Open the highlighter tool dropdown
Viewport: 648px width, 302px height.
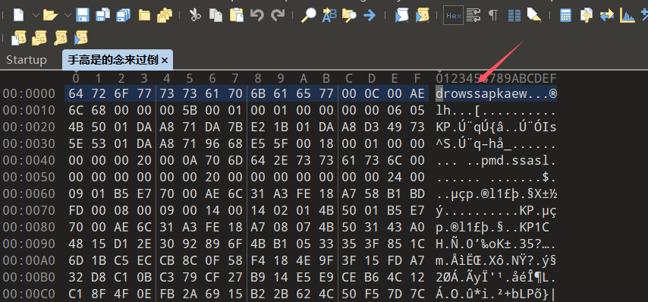[534, 16]
